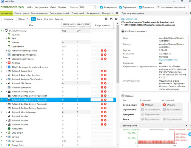Collapse the Правила section

(123, 96)
